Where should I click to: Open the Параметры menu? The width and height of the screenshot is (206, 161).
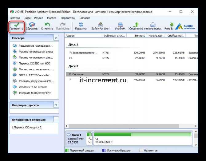(x=68, y=18)
